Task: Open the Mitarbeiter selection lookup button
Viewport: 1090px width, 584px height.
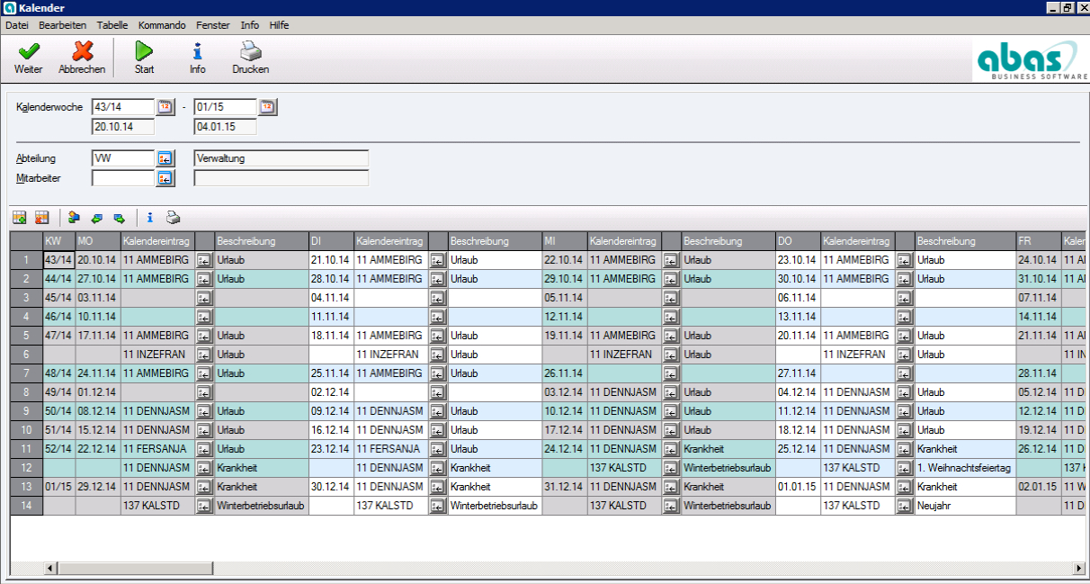Action: (165, 178)
